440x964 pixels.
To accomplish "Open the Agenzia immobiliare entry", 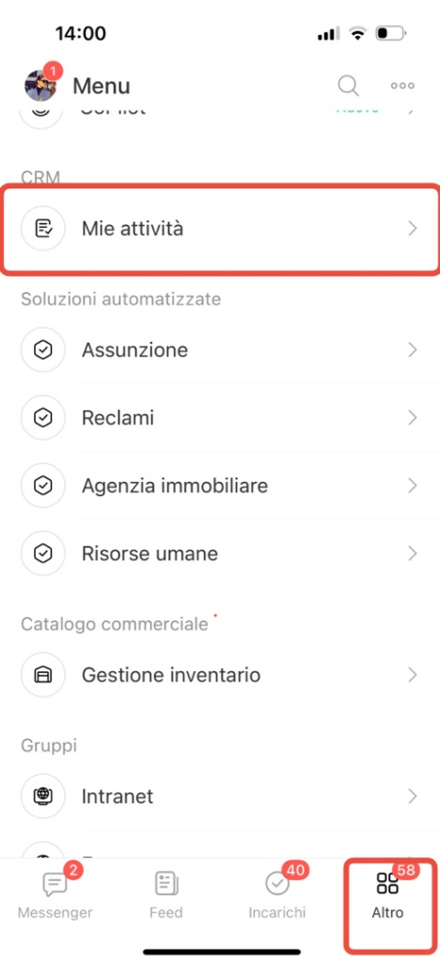I will (x=220, y=486).
